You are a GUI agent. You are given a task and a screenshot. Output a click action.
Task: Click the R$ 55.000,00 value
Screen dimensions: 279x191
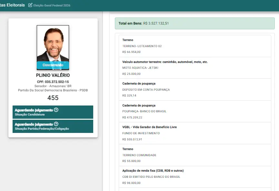131,161
